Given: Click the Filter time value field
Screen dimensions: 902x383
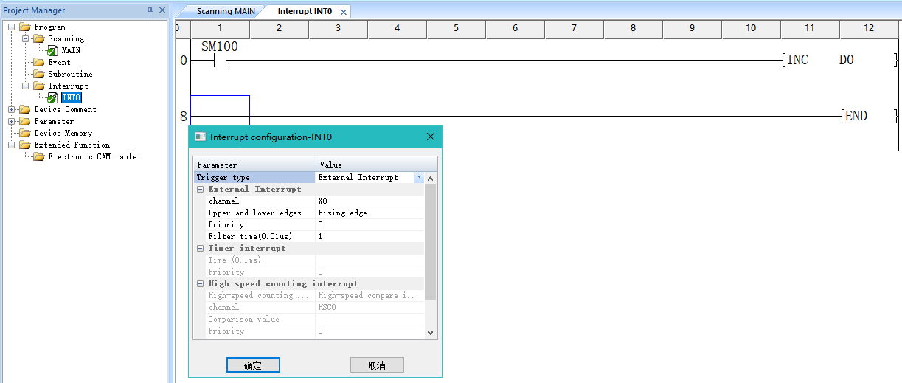Looking at the screenshot, I should [x=369, y=237].
